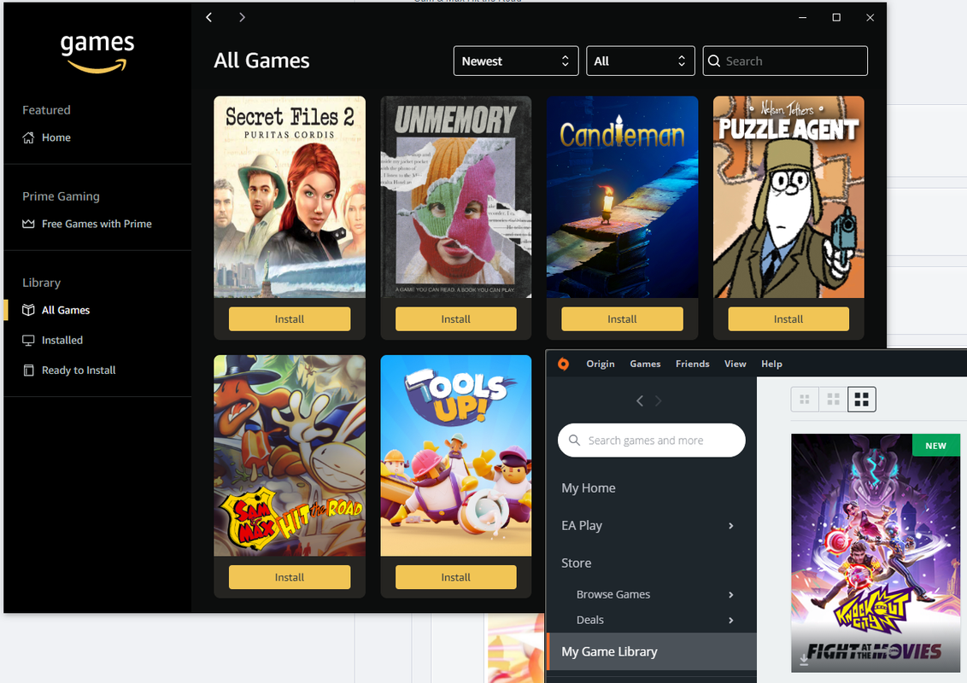
Task: Maximize the Amazon Games window
Action: [836, 17]
